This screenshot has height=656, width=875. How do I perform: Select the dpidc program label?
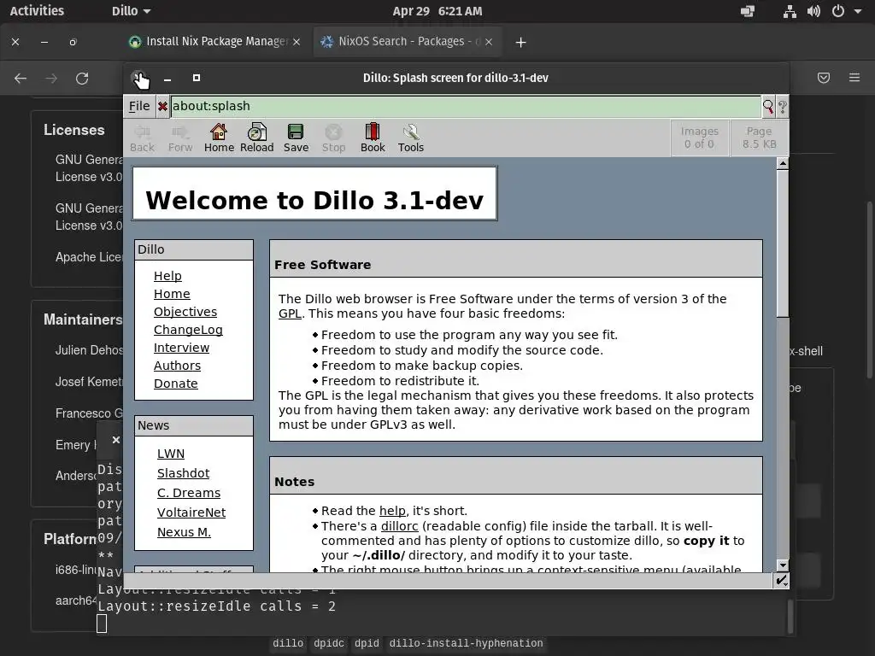(329, 643)
